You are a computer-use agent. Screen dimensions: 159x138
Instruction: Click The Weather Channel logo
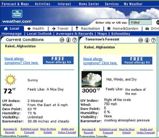pos(17,14)
